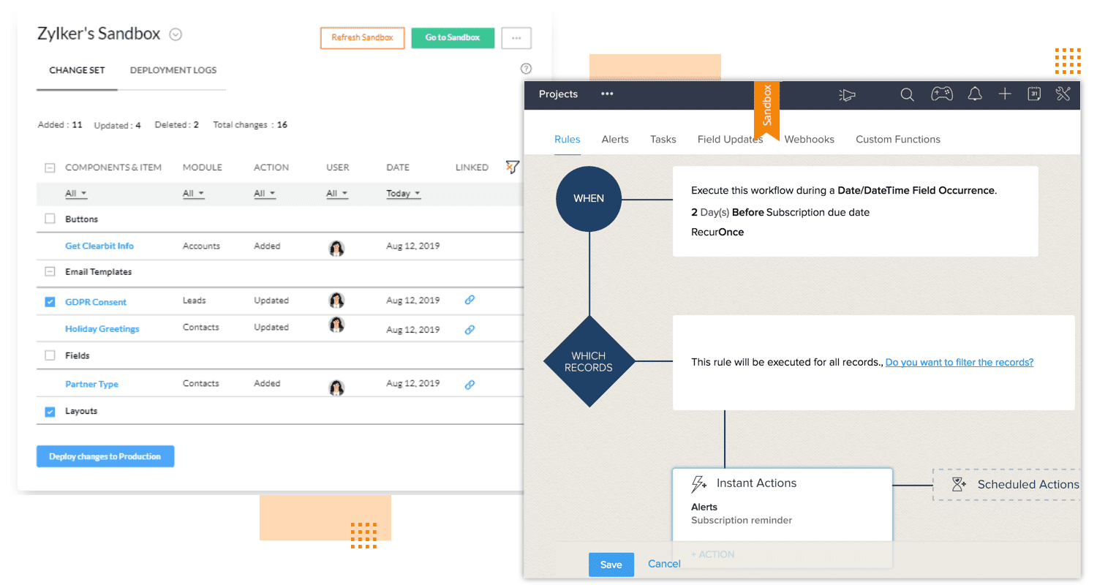Open notifications bell icon

point(974,94)
